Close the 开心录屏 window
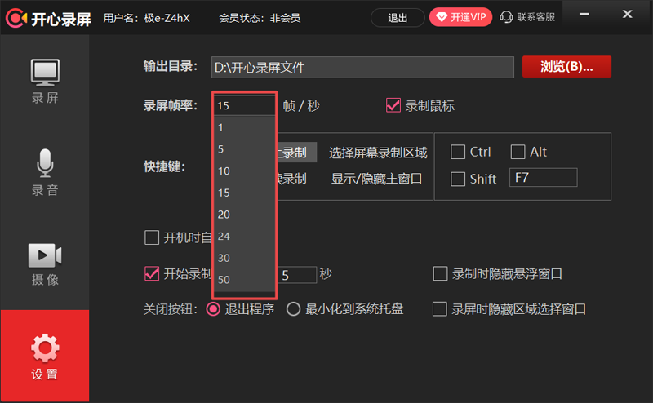The width and height of the screenshot is (653, 403). pos(627,14)
